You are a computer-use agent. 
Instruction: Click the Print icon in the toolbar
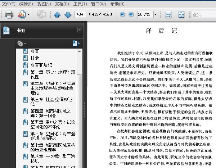[x=9, y=14]
